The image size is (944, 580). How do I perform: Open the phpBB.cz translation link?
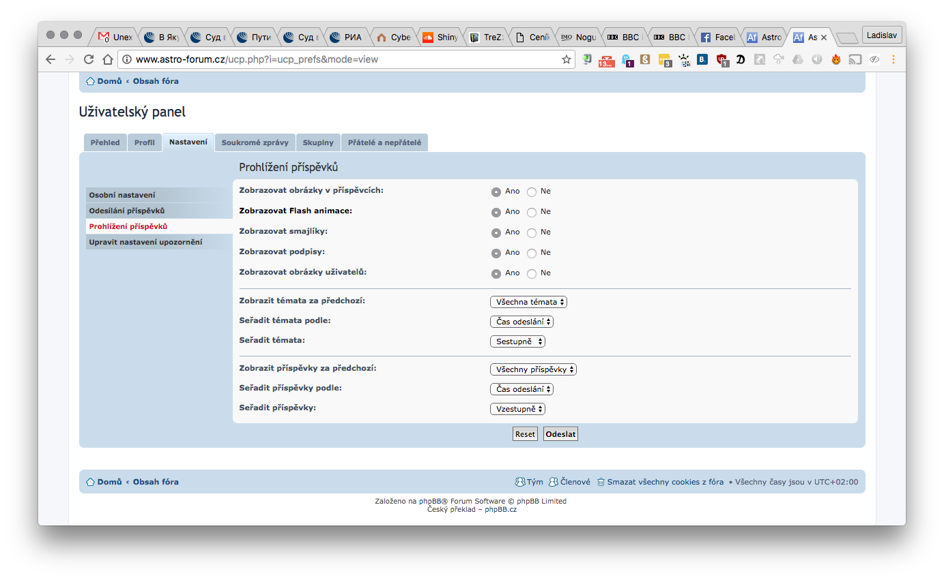click(501, 509)
